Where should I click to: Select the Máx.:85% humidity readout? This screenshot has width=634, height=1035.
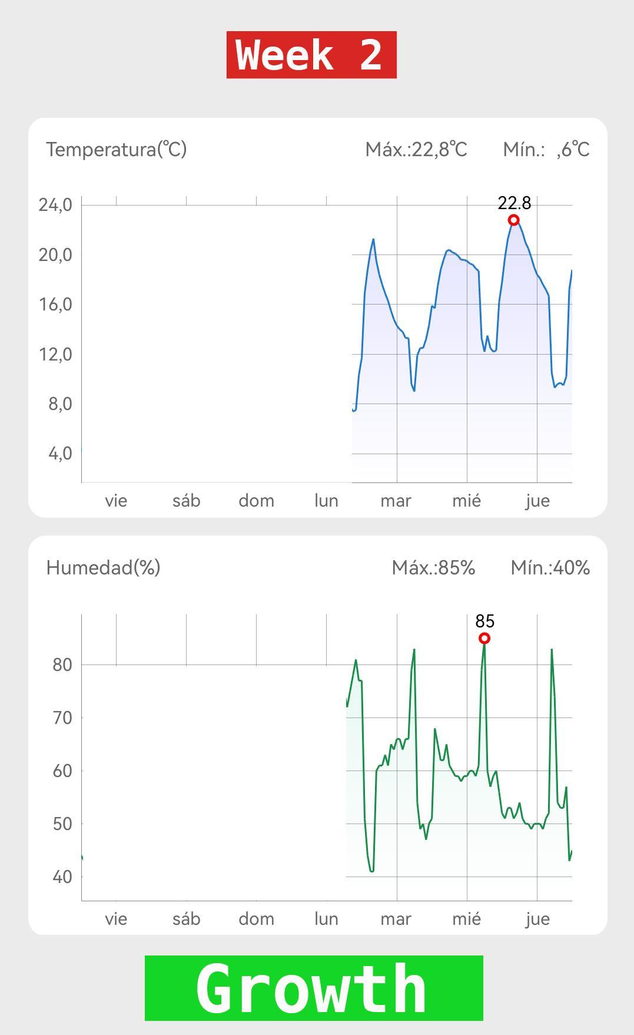(x=433, y=568)
